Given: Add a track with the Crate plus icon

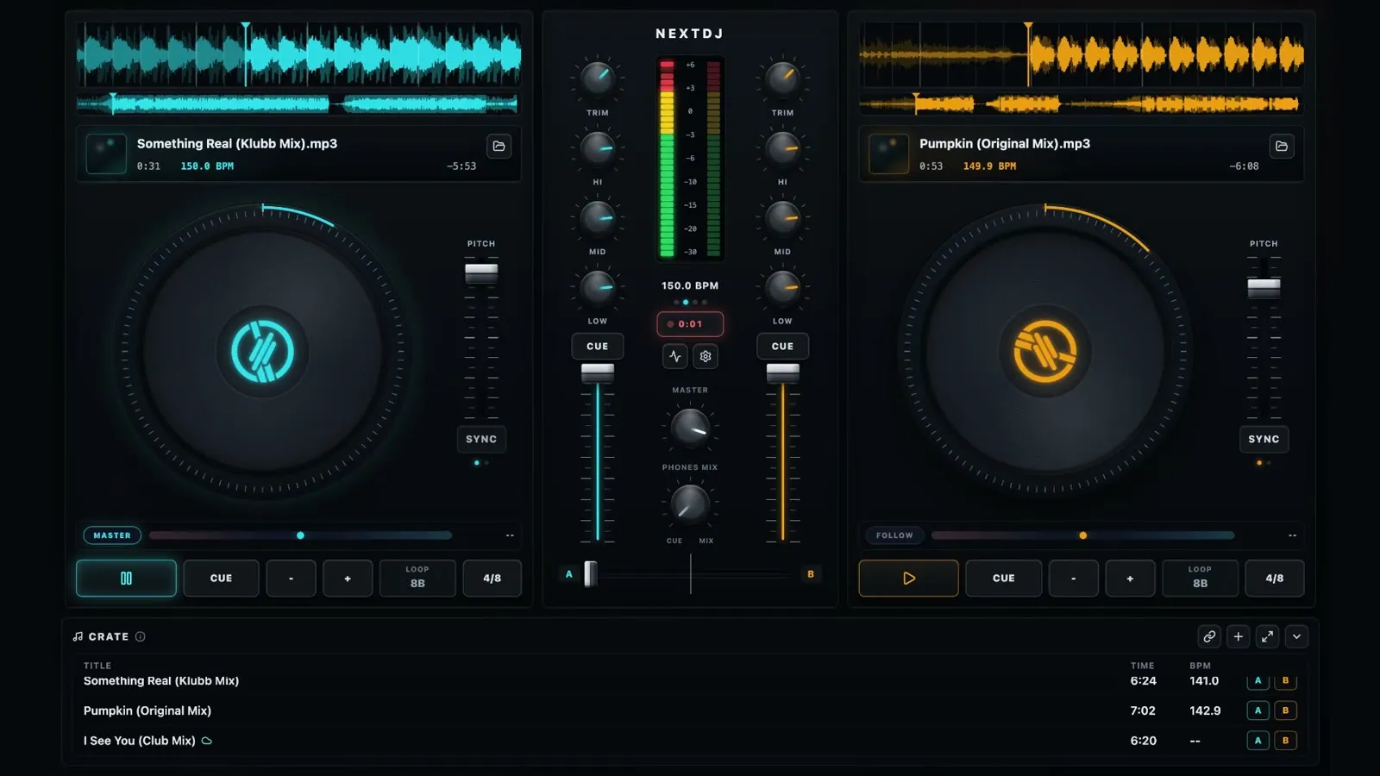Looking at the screenshot, I should pos(1239,636).
